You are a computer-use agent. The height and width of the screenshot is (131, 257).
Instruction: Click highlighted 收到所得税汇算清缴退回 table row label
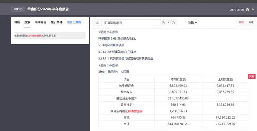tap(126, 111)
